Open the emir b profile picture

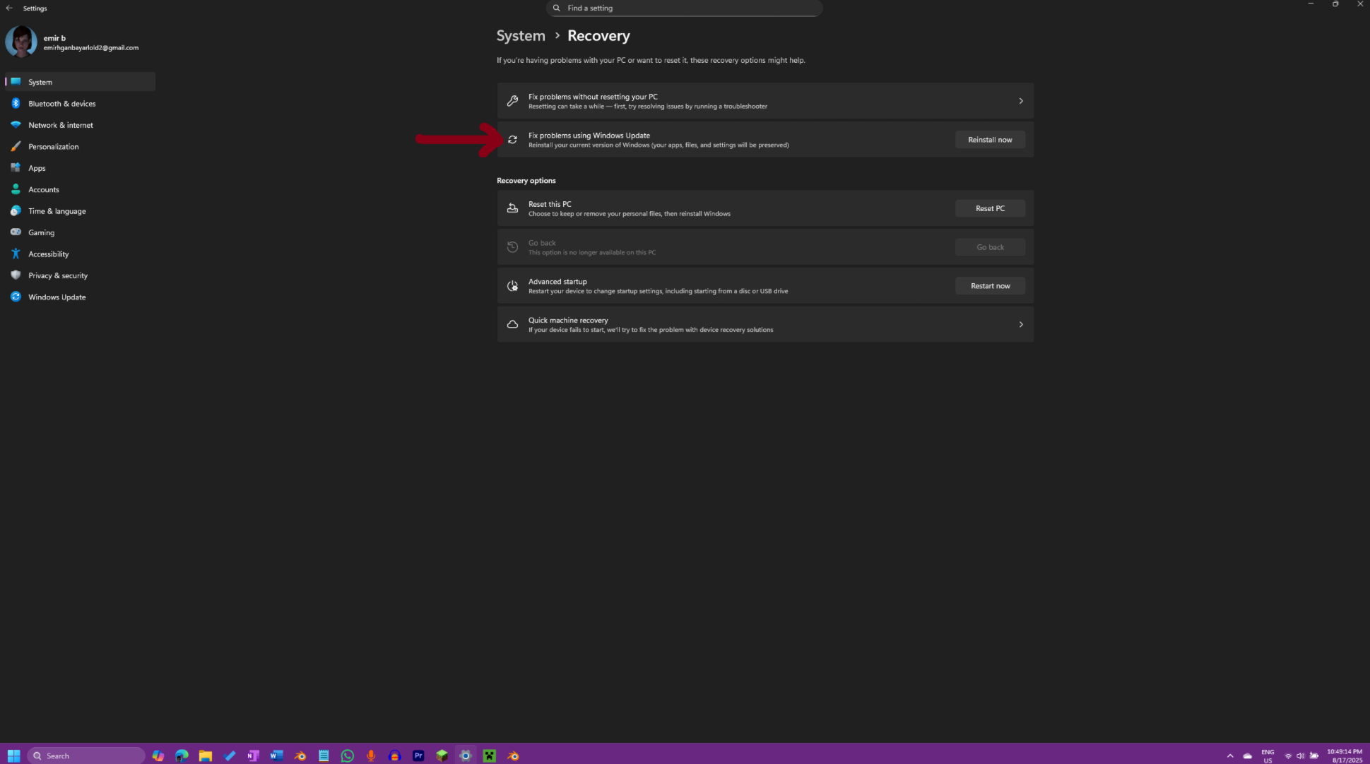click(21, 42)
